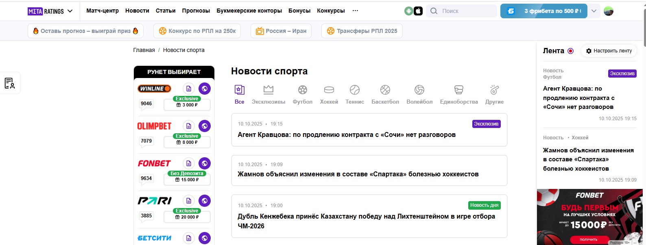Open Olimpbet review document icon

coord(188,126)
